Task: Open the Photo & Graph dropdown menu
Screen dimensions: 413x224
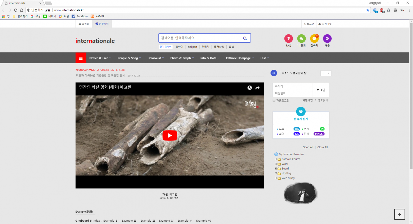Action: point(182,58)
